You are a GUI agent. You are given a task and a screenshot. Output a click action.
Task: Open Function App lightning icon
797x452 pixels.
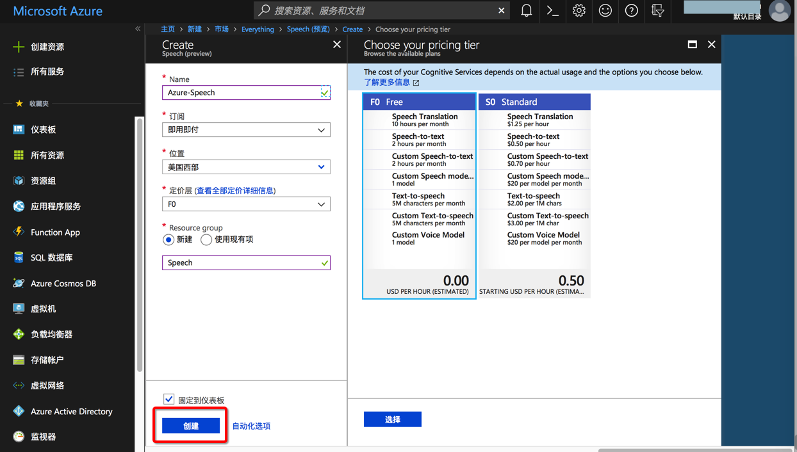[x=19, y=232]
